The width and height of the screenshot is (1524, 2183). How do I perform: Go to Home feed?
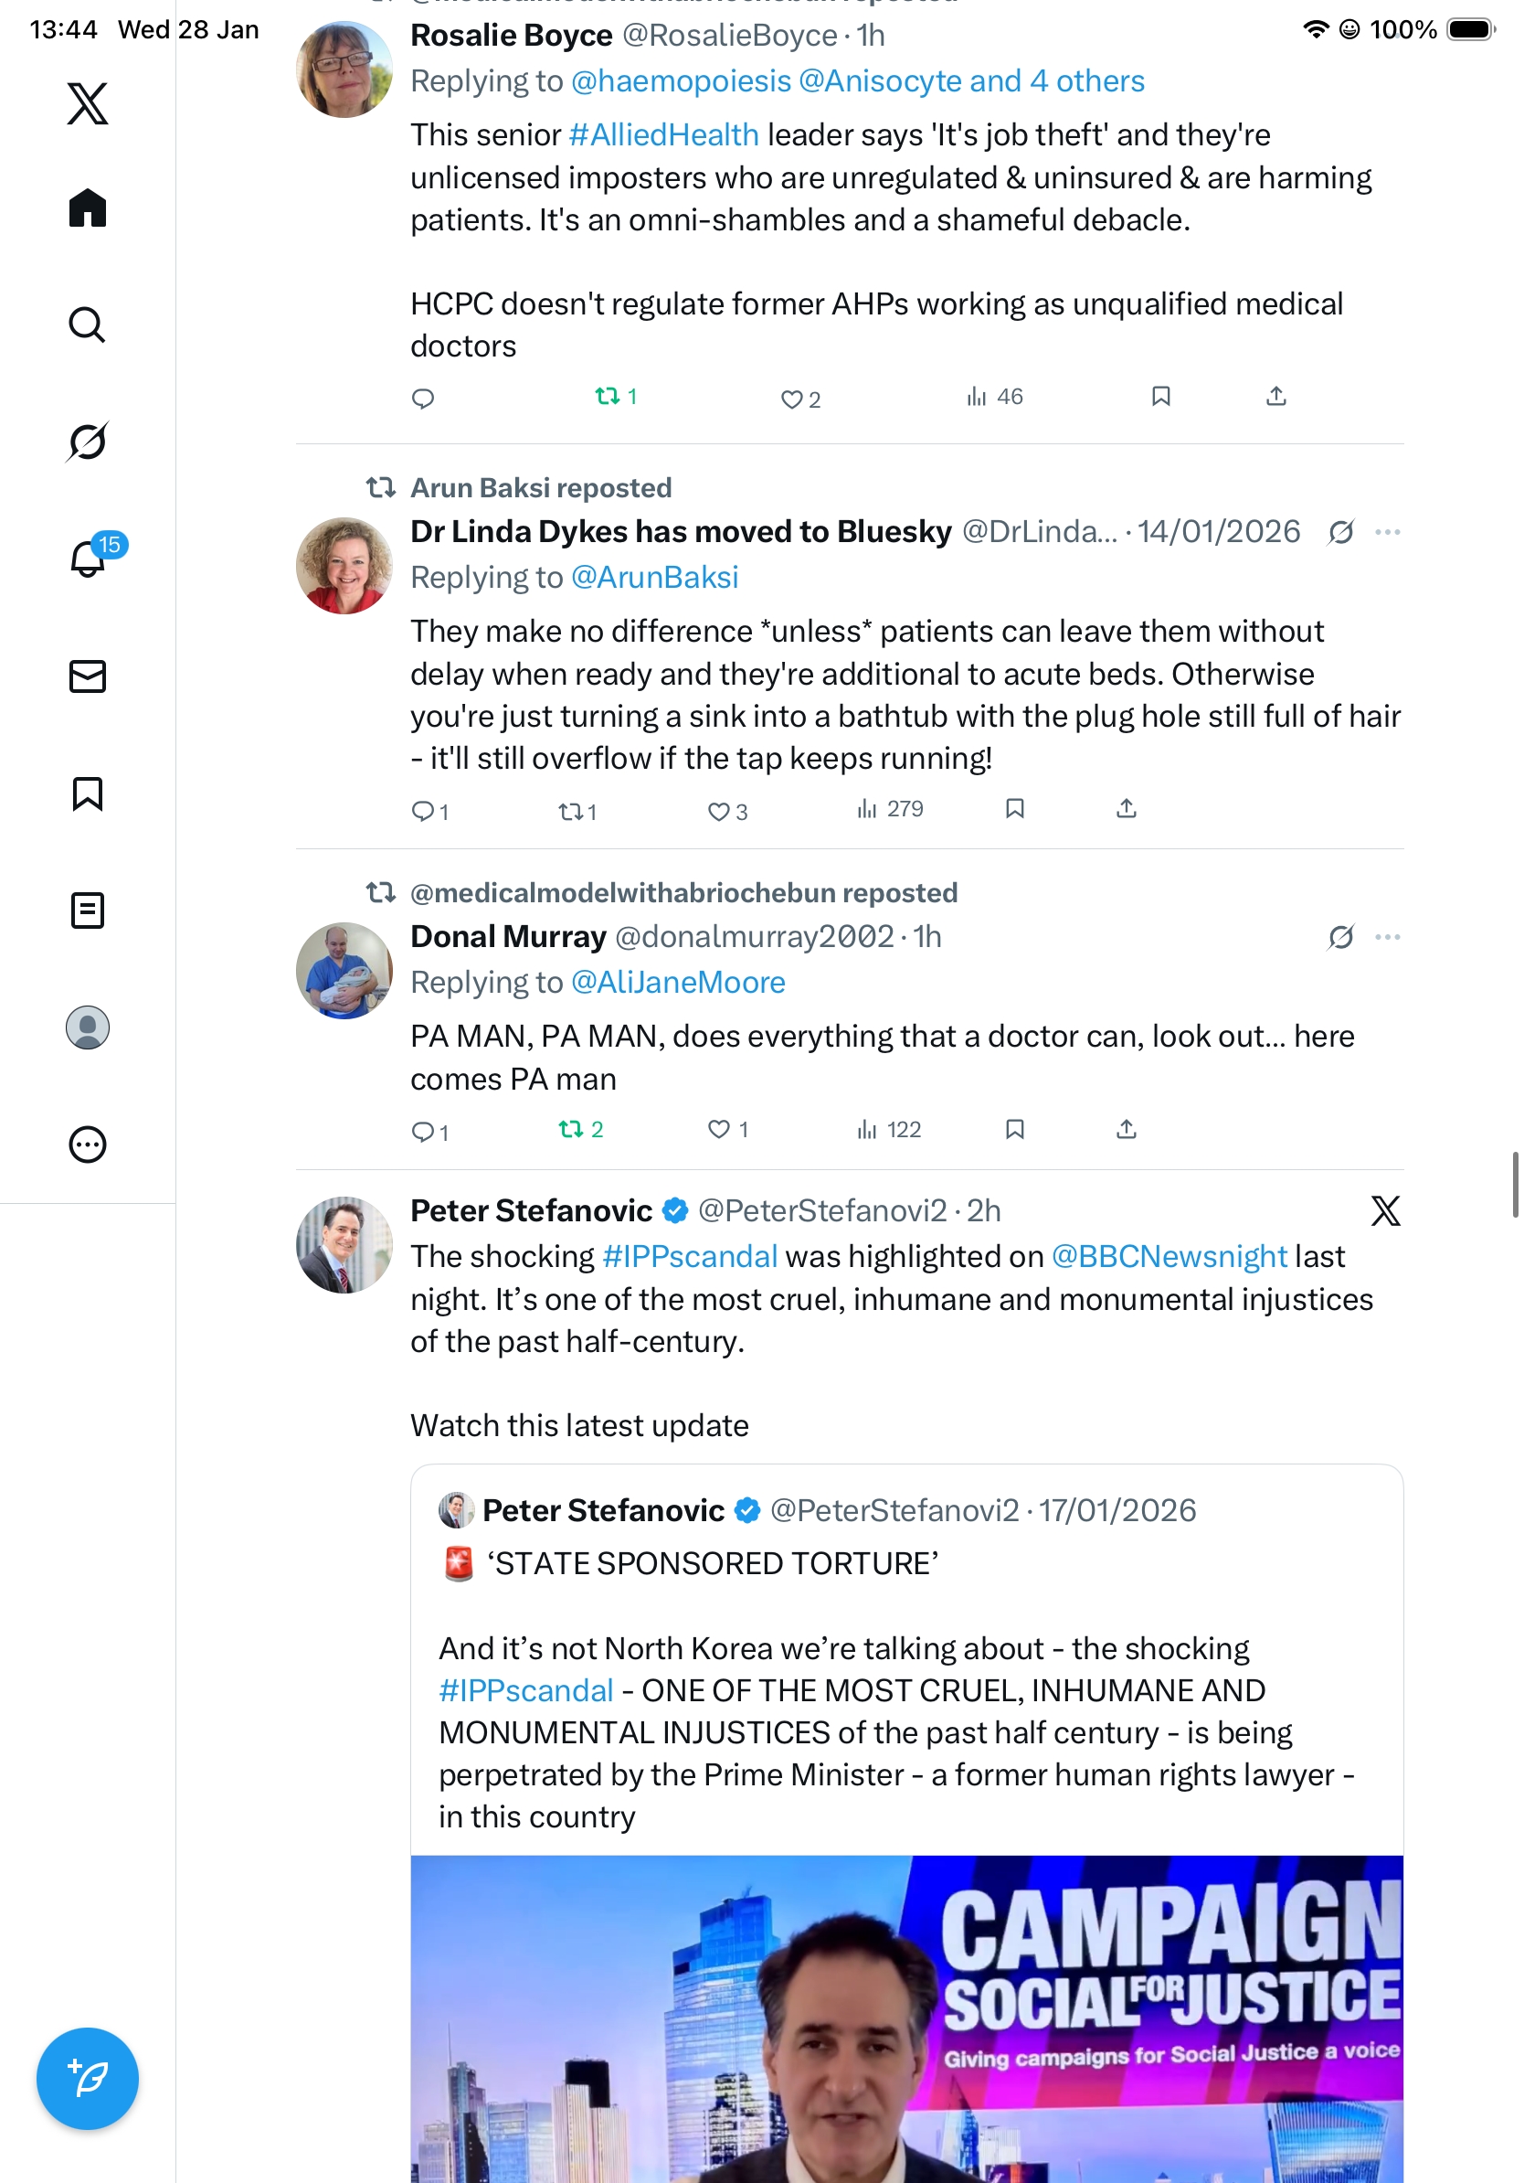(x=88, y=208)
